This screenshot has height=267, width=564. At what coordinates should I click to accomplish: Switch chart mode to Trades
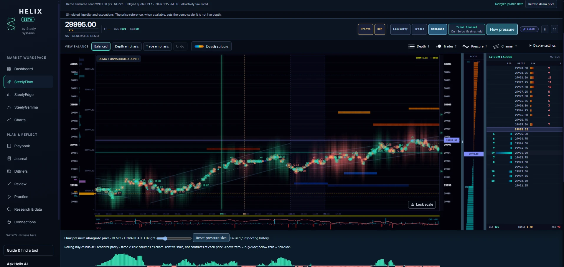(x=419, y=29)
